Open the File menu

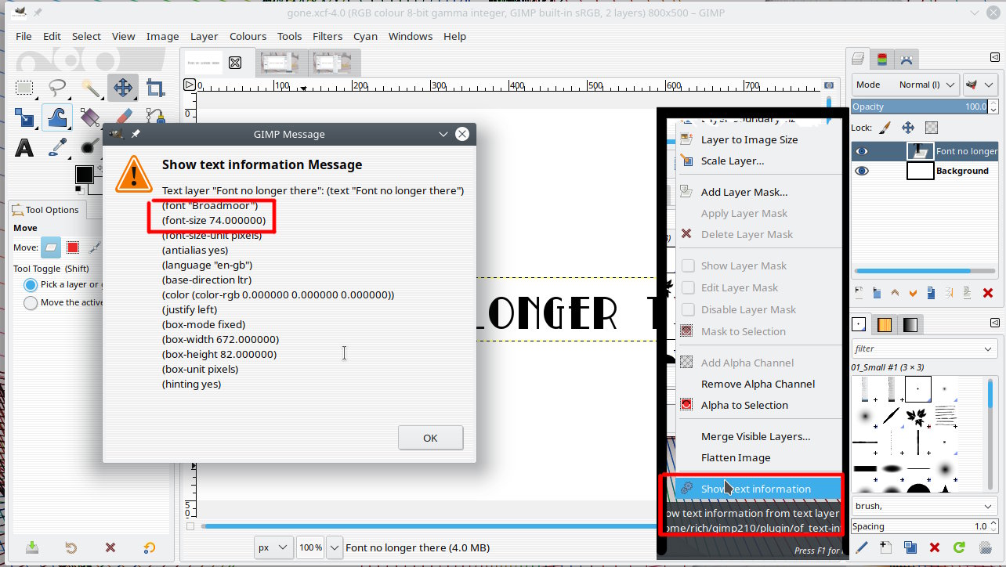[x=24, y=36]
